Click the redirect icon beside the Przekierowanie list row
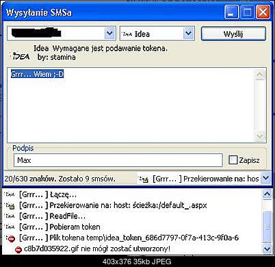 click(10, 205)
